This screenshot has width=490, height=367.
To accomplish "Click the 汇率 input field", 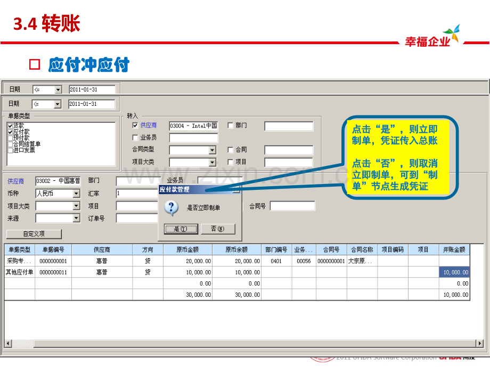I will (137, 194).
